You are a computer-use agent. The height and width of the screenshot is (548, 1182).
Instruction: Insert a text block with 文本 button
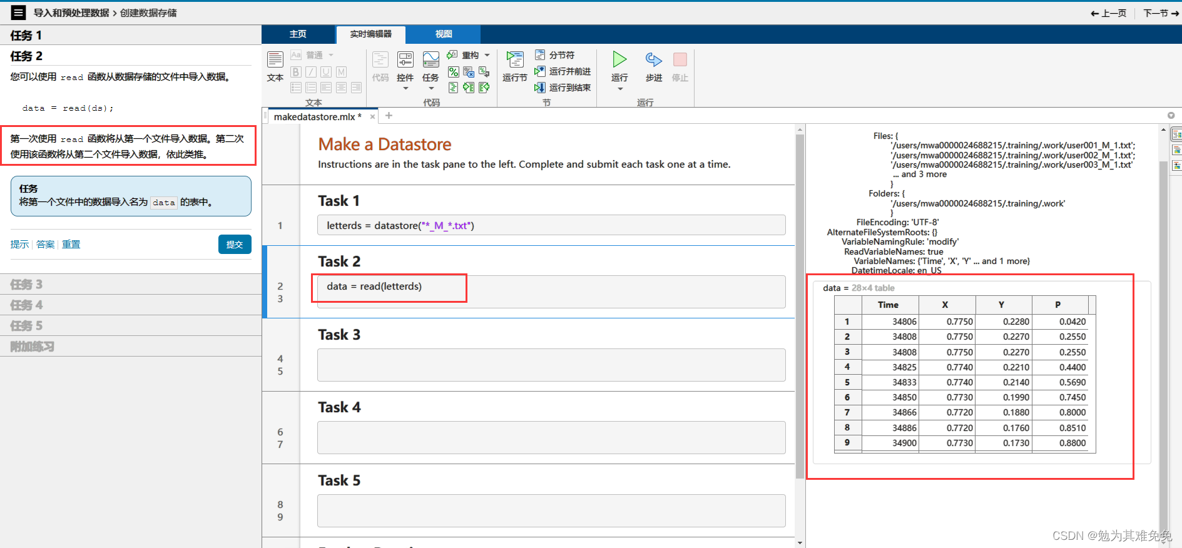[275, 67]
